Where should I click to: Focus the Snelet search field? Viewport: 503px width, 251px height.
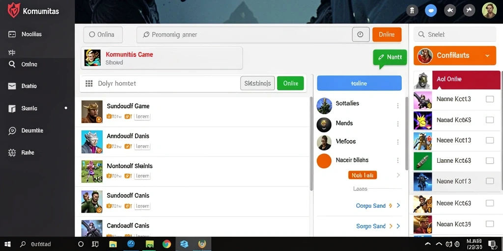[455, 34]
